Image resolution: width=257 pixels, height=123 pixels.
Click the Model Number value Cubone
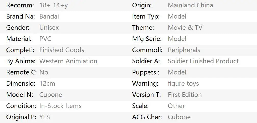tap(50, 95)
